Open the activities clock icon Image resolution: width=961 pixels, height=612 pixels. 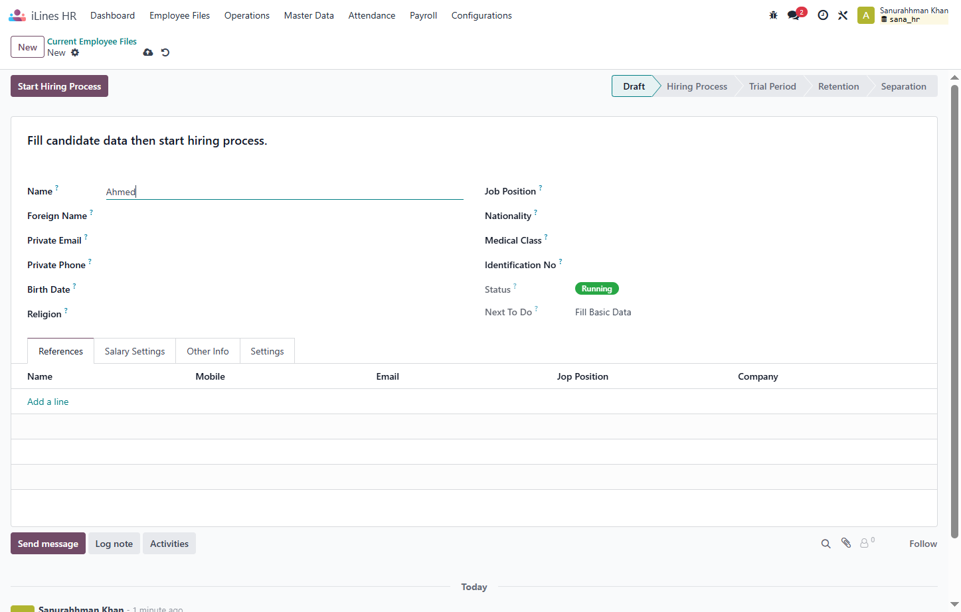click(823, 15)
